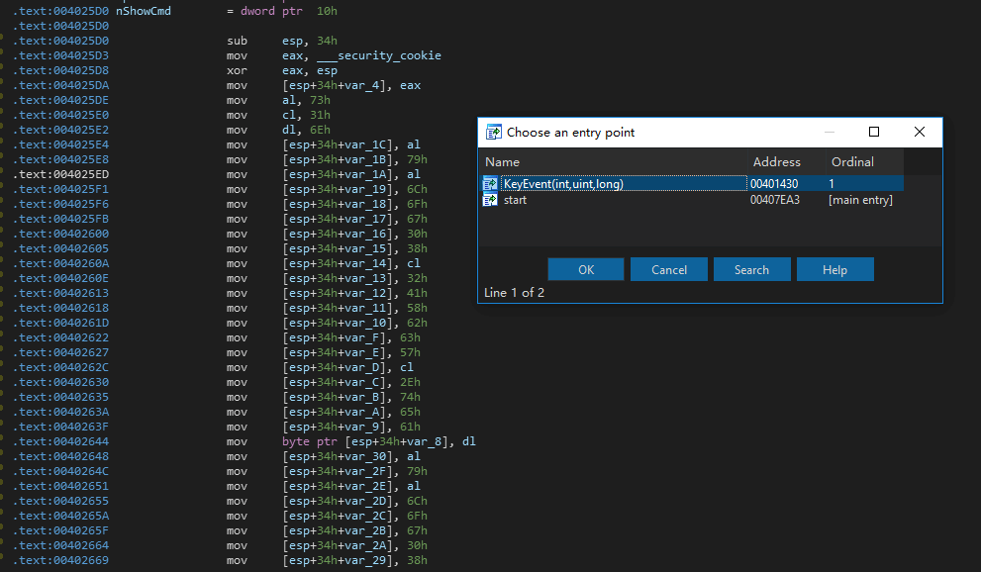Image resolution: width=981 pixels, height=572 pixels.
Task: Minimize the entry point dialog
Action: click(x=829, y=132)
